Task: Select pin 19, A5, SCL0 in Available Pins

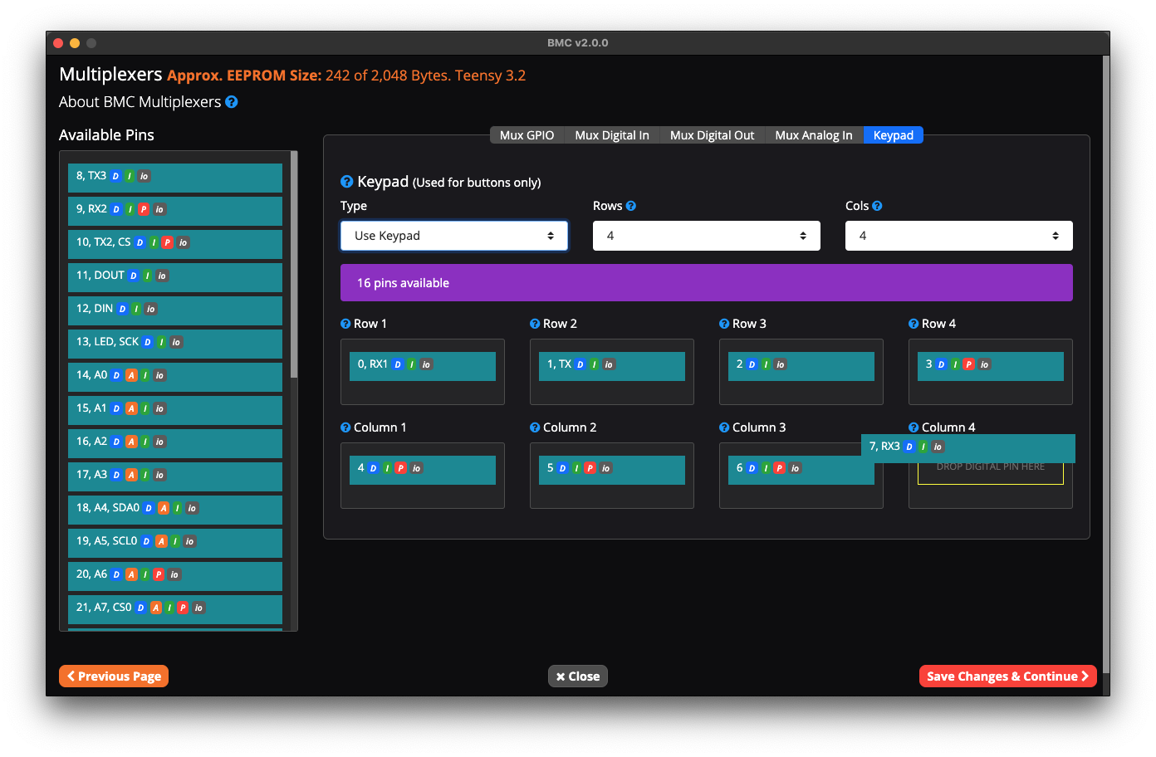Action: click(175, 543)
